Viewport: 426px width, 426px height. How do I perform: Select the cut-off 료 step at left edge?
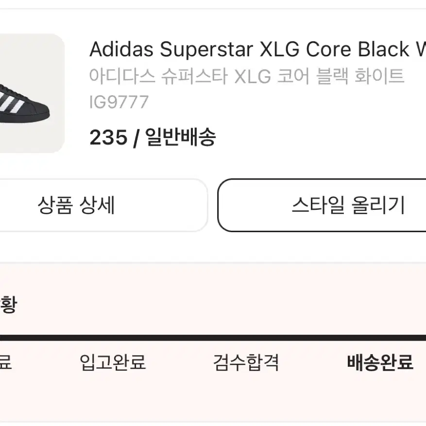pos(6,362)
